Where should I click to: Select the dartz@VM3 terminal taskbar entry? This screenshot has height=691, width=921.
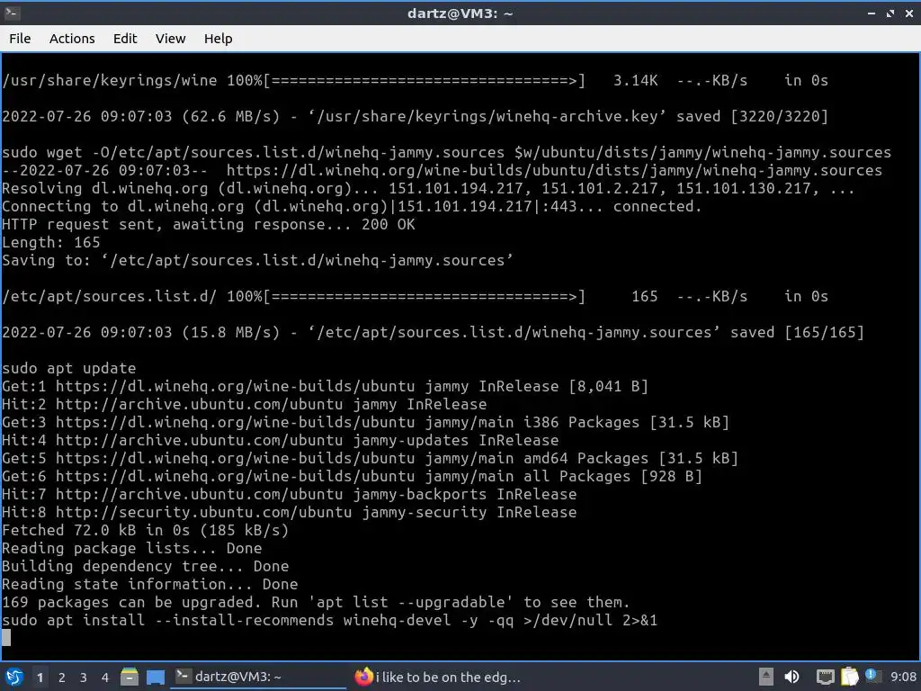(x=258, y=677)
